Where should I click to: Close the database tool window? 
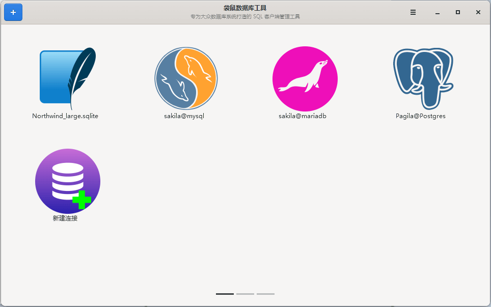(478, 12)
